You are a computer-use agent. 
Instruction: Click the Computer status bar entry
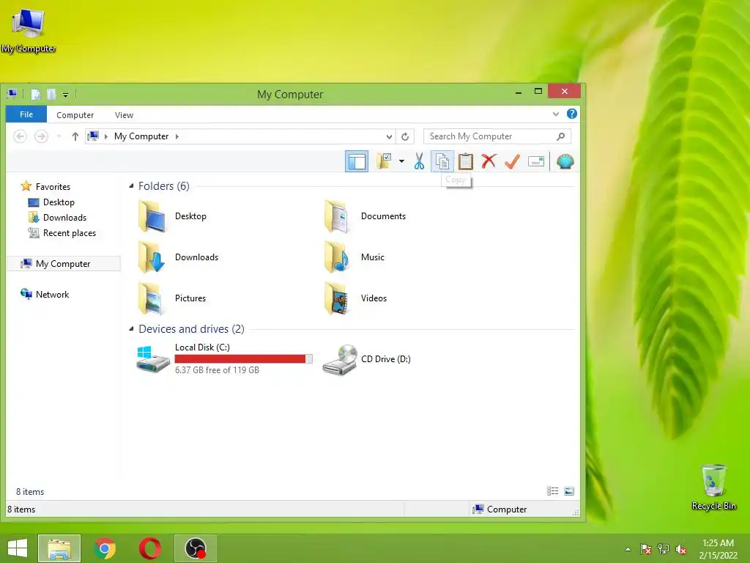click(500, 509)
